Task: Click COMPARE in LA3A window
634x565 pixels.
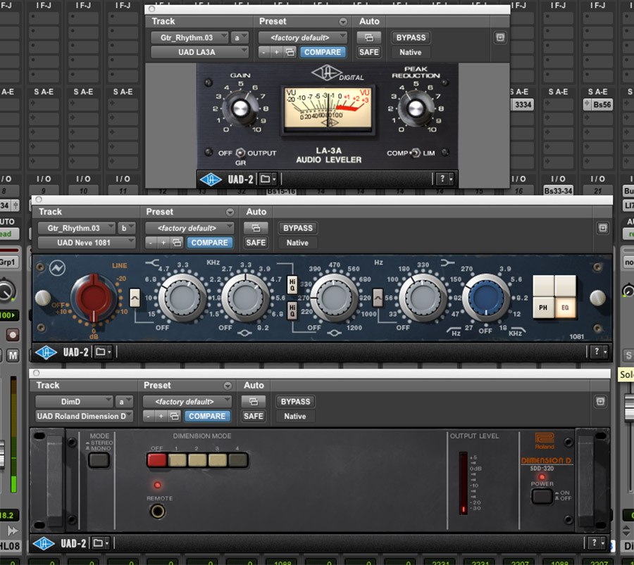Action: [322, 52]
